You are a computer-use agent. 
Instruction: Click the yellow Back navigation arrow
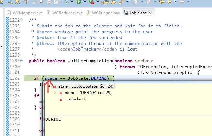click(169, 2)
